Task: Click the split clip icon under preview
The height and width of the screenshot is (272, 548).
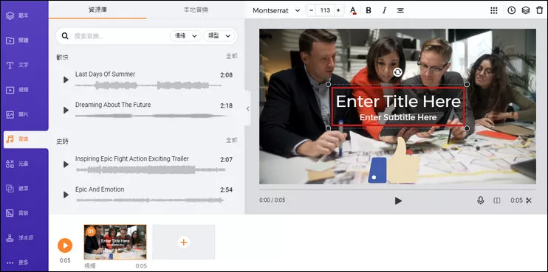Action: 497,200
